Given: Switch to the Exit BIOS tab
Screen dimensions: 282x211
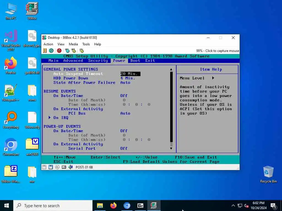Looking at the screenshot, I should pyautogui.click(x=150, y=61).
